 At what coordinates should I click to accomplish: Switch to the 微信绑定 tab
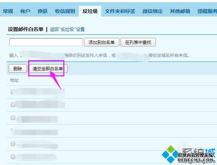pos(153,11)
